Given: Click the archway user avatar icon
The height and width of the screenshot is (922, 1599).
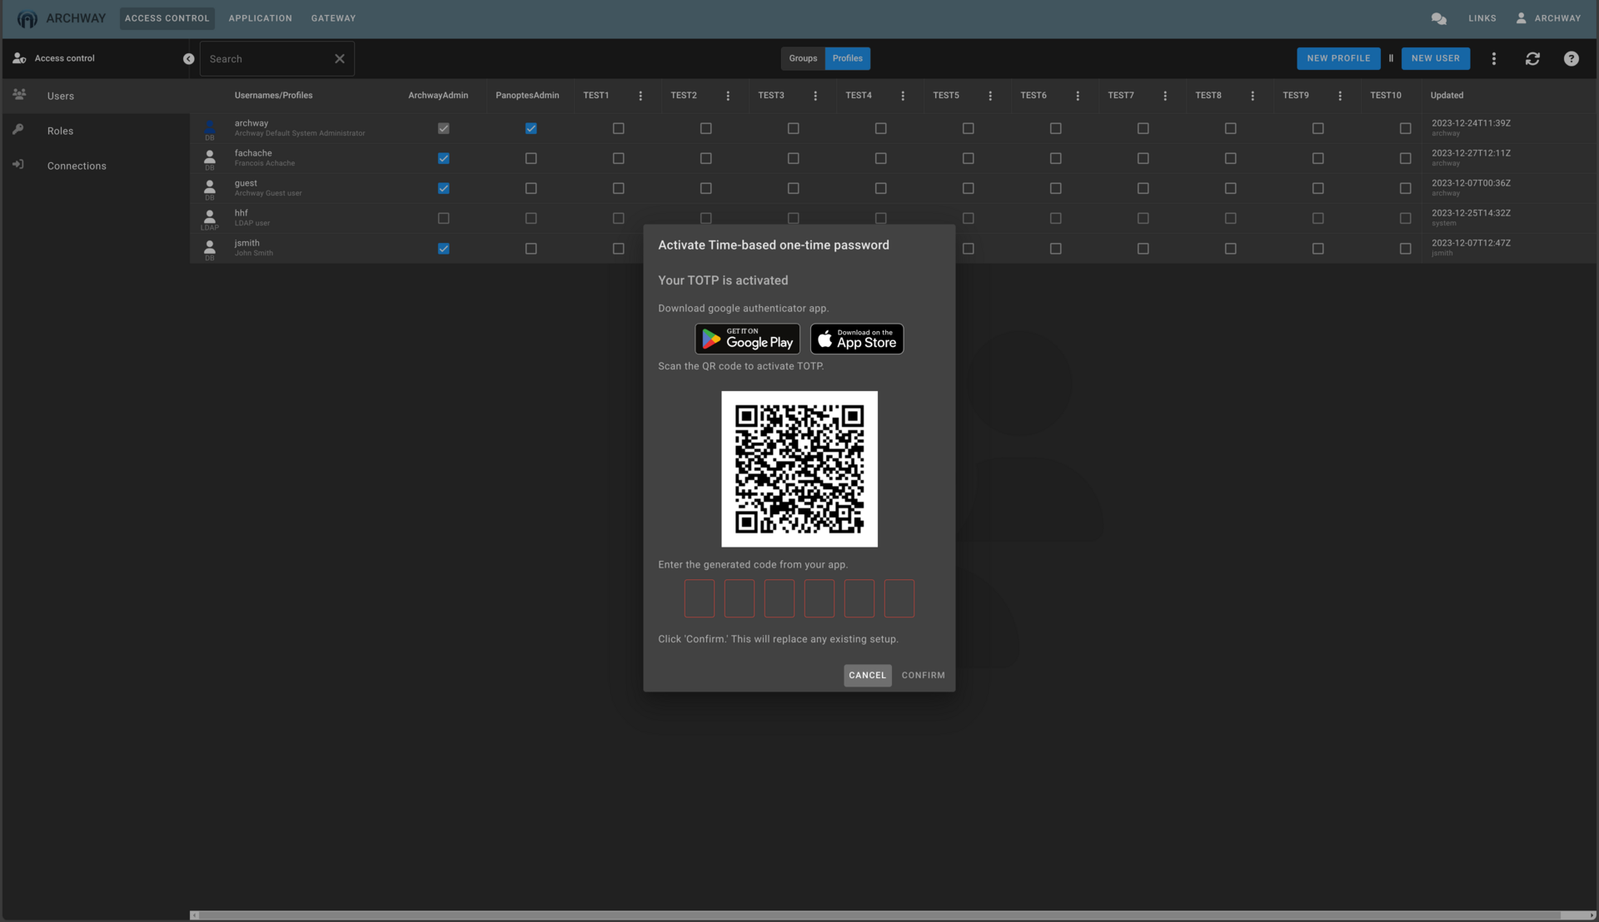Looking at the screenshot, I should (x=210, y=126).
